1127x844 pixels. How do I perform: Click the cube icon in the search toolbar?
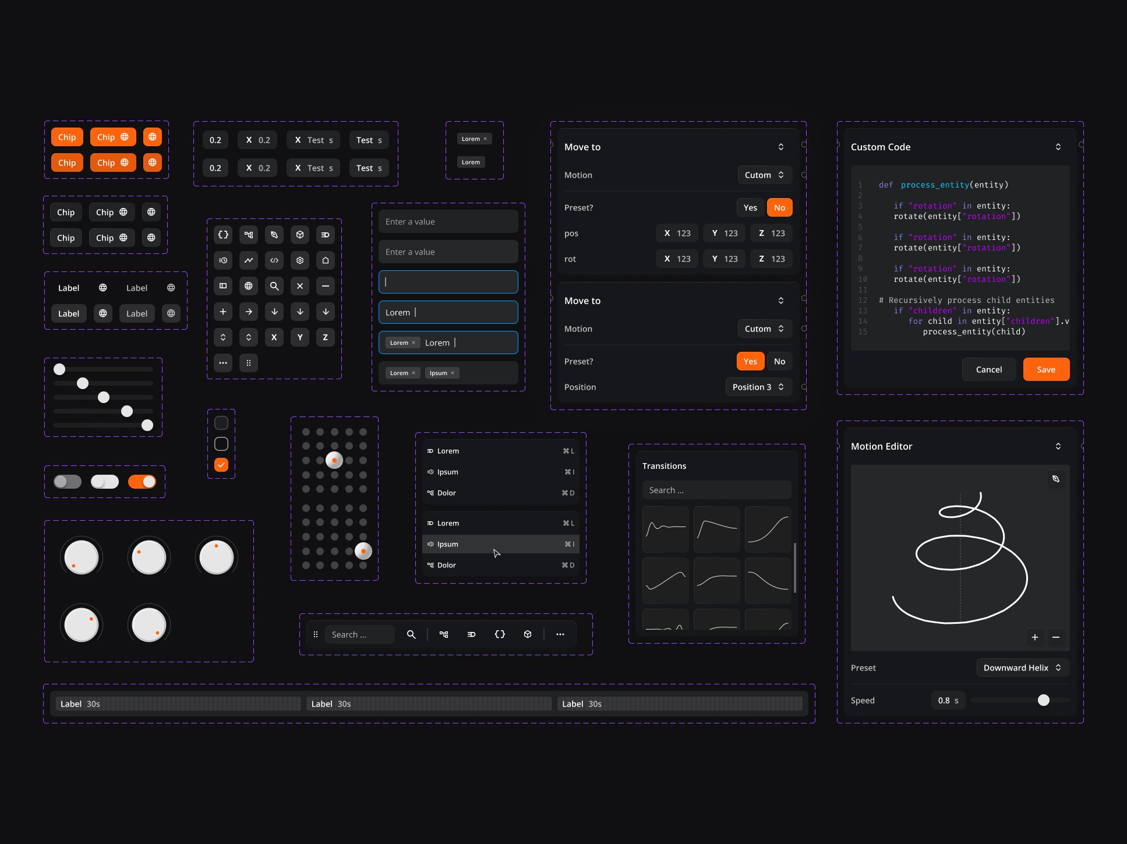point(528,634)
